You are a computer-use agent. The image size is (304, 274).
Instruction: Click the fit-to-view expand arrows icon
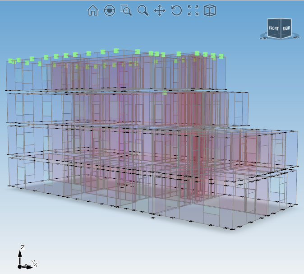click(x=193, y=10)
